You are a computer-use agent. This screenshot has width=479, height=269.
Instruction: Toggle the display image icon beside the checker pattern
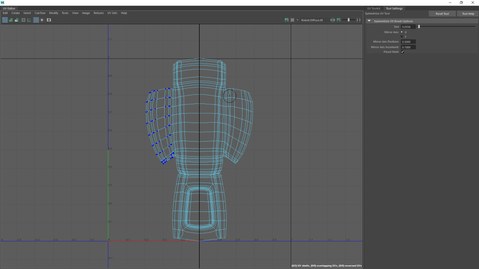(287, 20)
